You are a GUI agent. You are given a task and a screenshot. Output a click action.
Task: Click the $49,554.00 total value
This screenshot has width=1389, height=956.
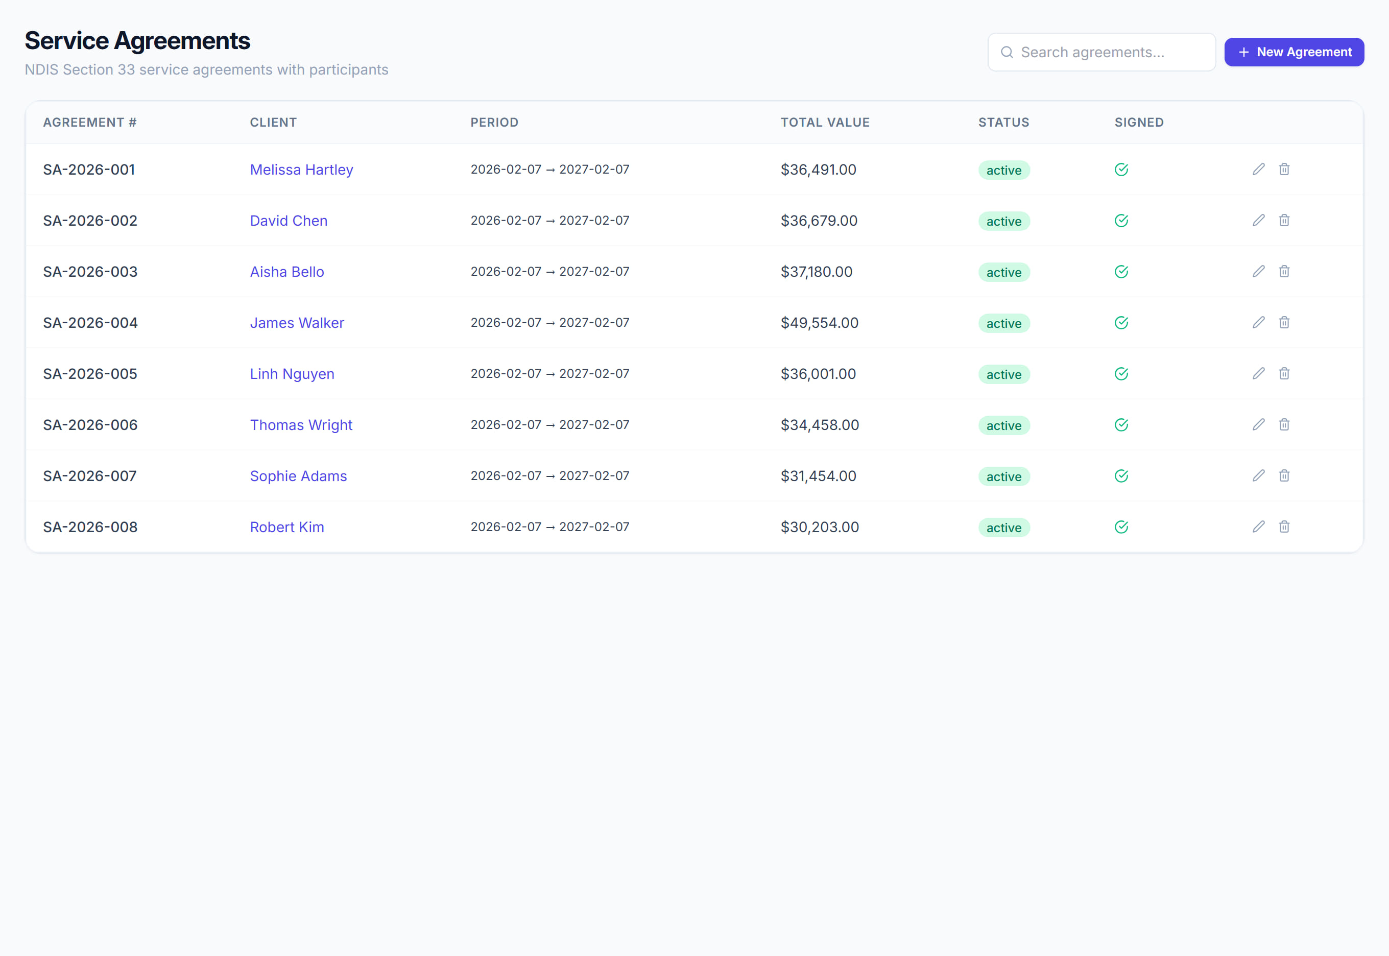pyautogui.click(x=820, y=323)
